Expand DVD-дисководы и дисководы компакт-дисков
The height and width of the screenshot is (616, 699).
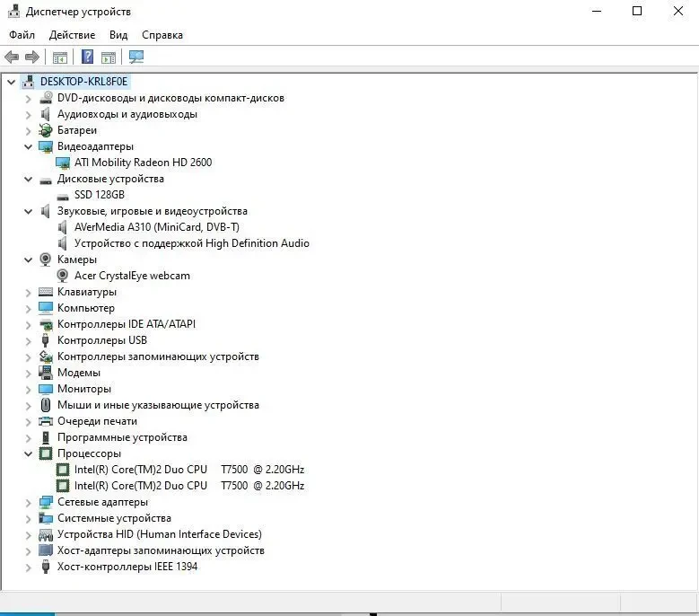point(28,99)
